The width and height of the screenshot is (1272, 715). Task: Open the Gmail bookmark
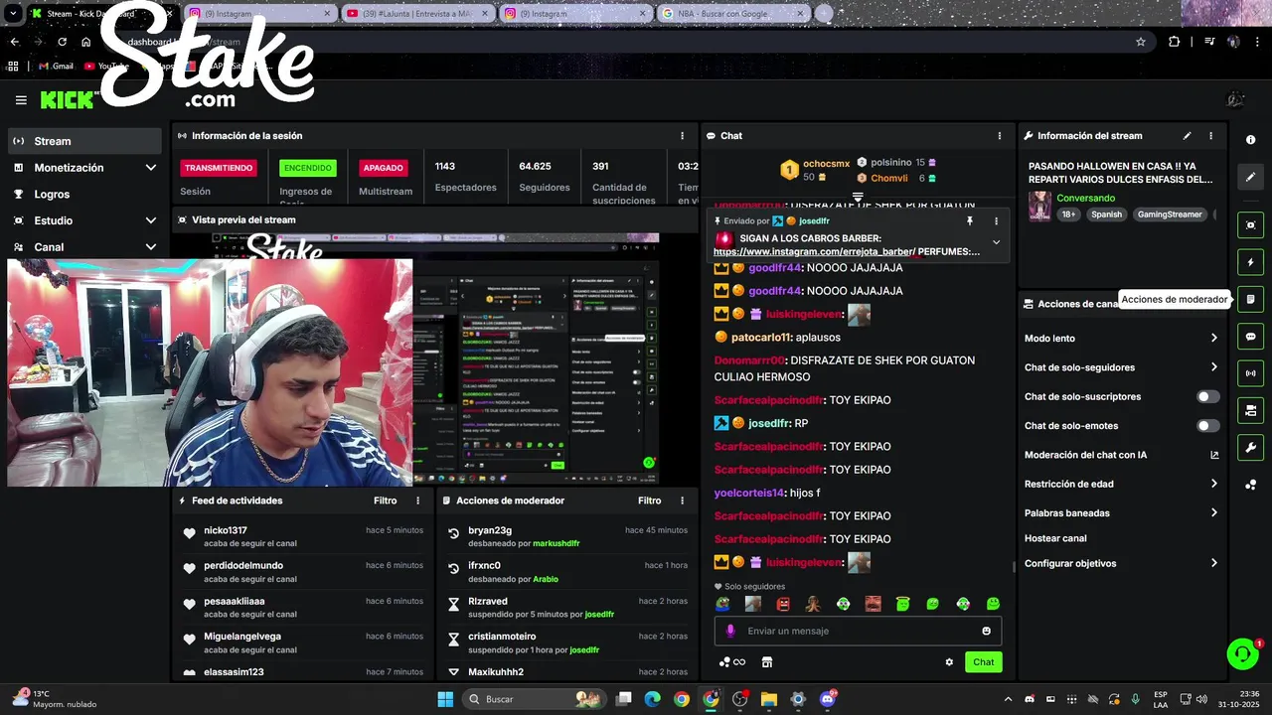click(56, 67)
